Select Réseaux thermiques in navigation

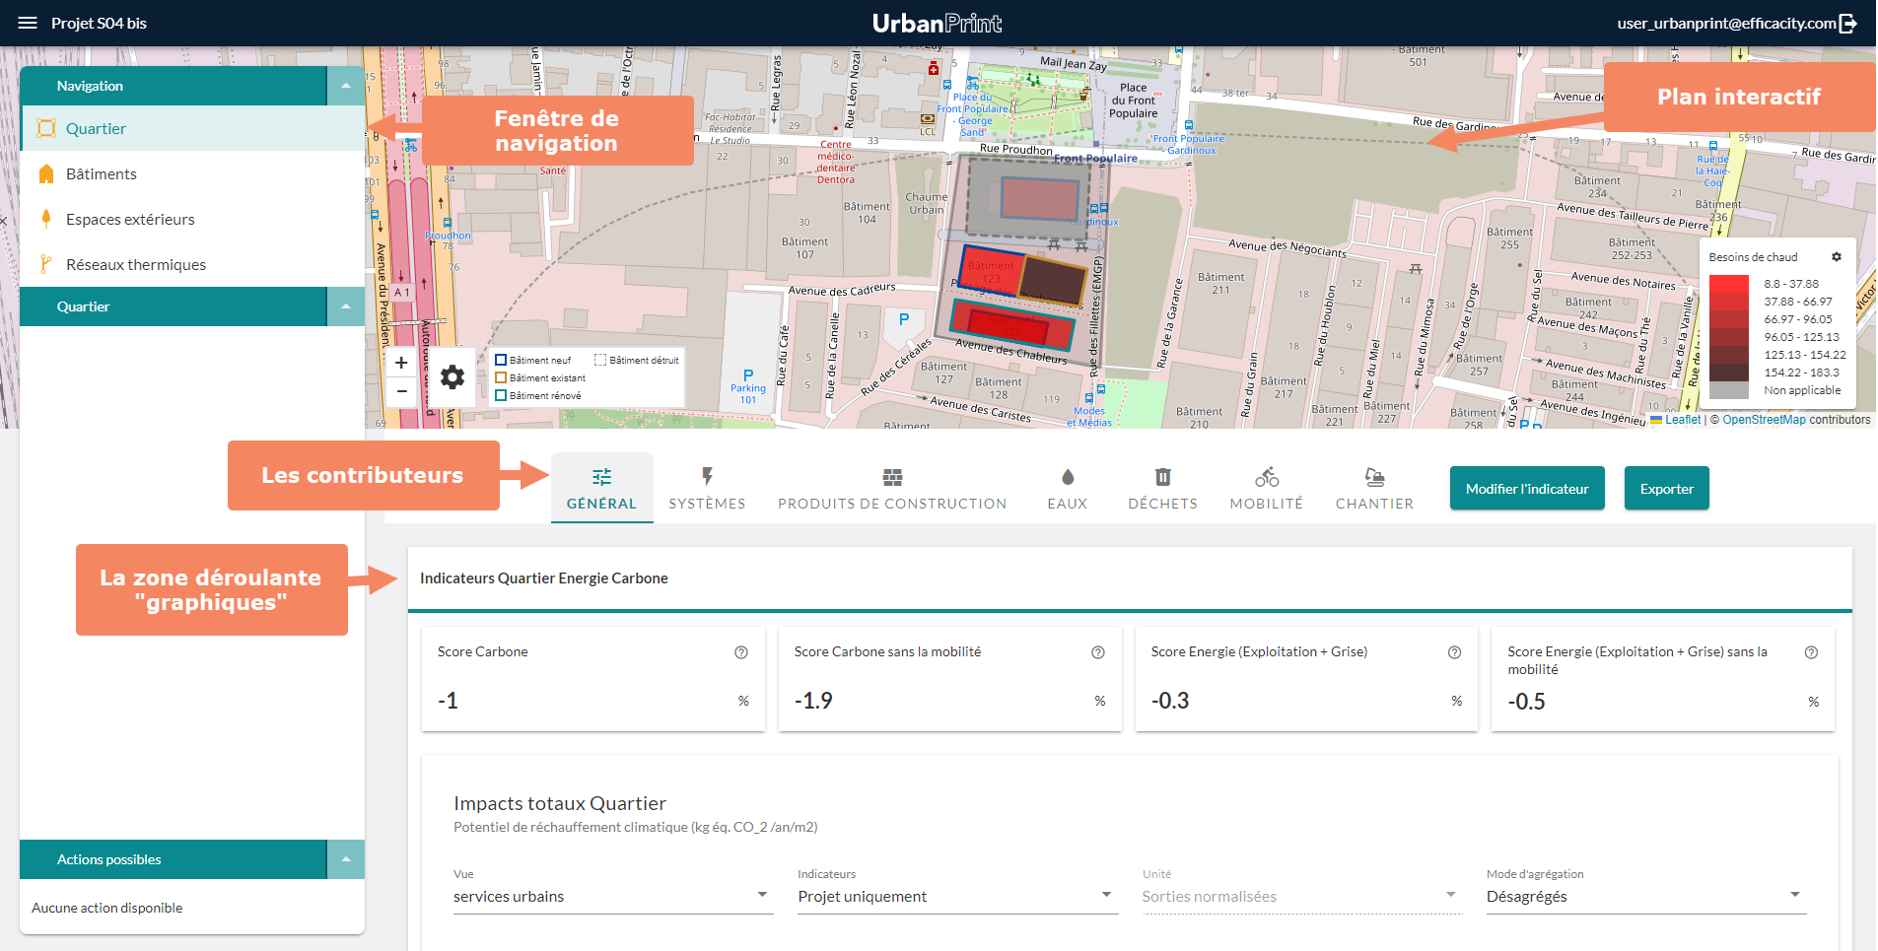(x=192, y=264)
